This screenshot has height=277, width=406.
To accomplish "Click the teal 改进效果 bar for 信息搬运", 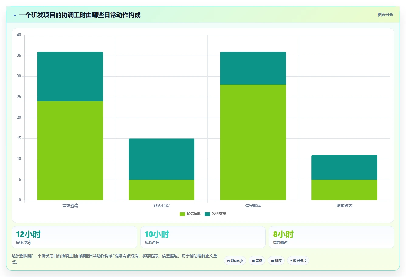I will [x=253, y=68].
